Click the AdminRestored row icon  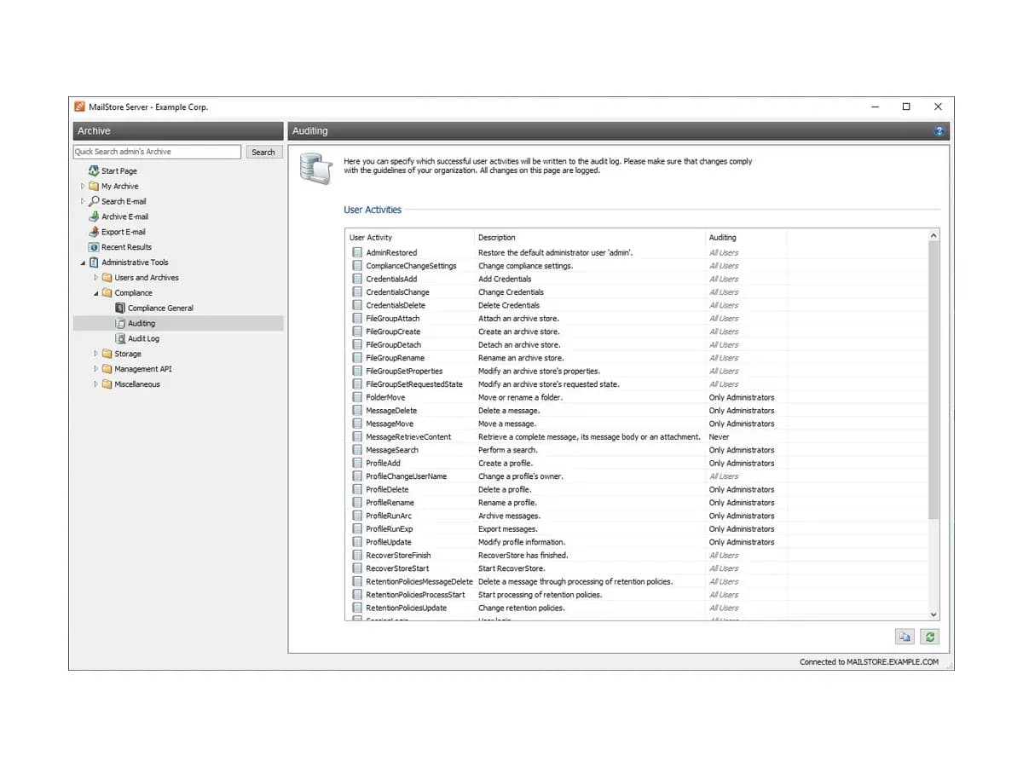point(357,253)
